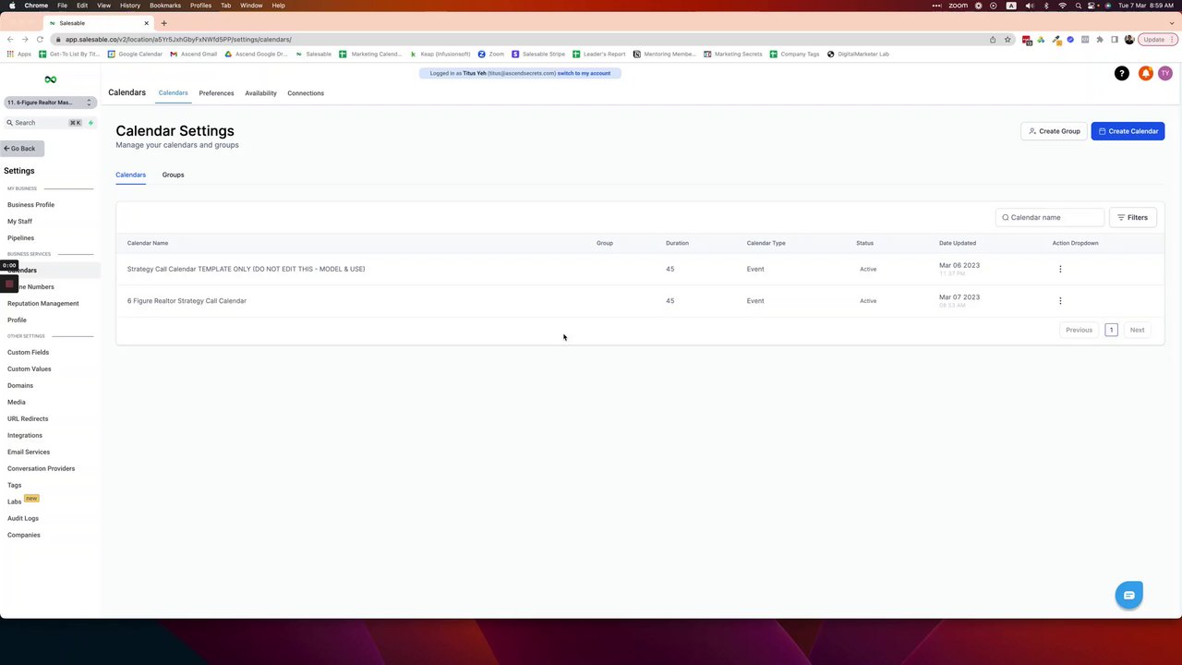This screenshot has width=1182, height=665.
Task: Open the action menu for 6 Figure Realtor calendar row
Action: coord(1060,300)
